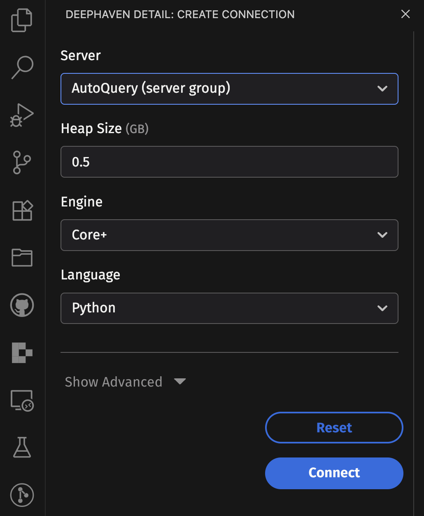This screenshot has width=424, height=516.
Task: Open the Source Control view
Action: [21, 162]
